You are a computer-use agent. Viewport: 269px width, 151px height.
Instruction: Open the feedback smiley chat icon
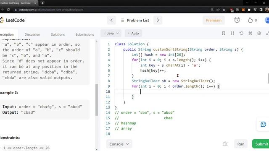pyautogui.click(x=263, y=124)
